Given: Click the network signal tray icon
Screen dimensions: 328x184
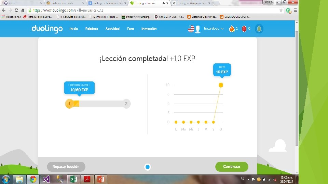Looking at the screenshot, I should [269, 180].
